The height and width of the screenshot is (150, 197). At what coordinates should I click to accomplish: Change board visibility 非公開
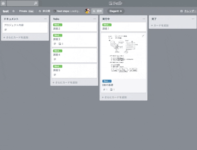(x=44, y=11)
